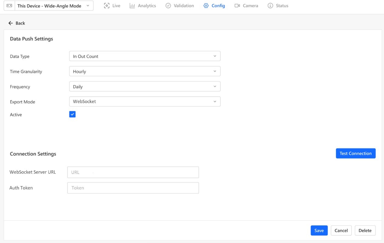The height and width of the screenshot is (243, 384).
Task: Click the Time Granularity label
Action: coord(26,71)
